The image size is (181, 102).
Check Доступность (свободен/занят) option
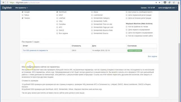click(127, 12)
